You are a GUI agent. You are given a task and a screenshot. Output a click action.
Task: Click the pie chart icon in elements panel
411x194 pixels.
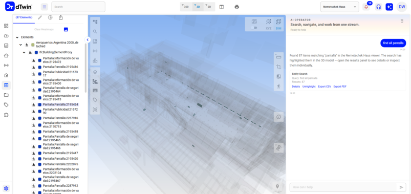coord(50,17)
